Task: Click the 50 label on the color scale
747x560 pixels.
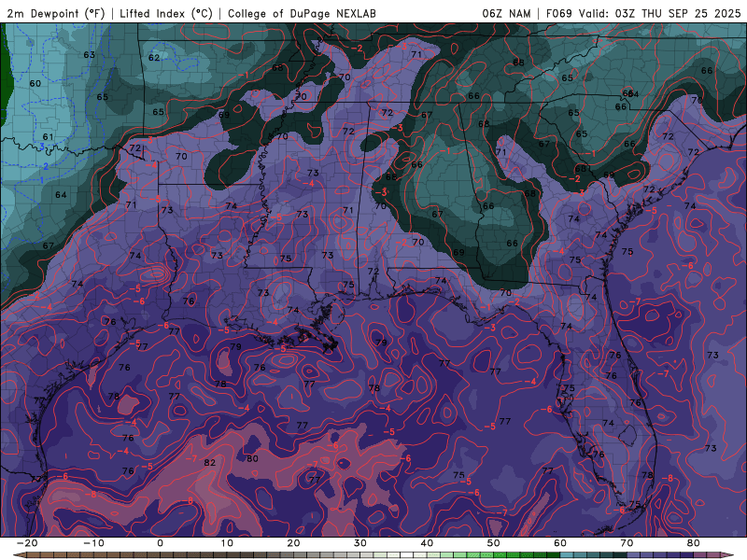Action: pyautogui.click(x=494, y=543)
